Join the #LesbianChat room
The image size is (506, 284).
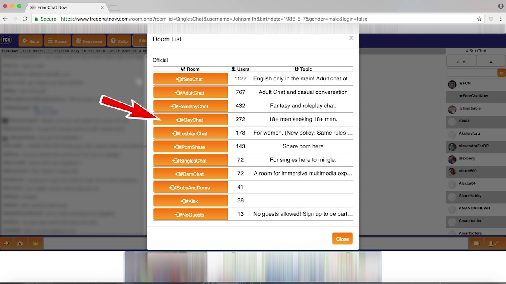191,133
